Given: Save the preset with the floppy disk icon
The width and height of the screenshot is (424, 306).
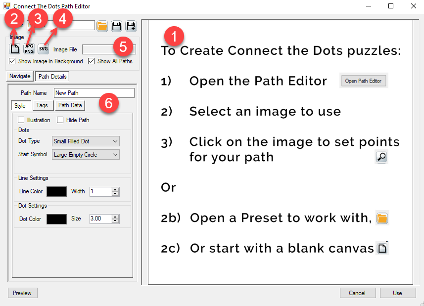Looking at the screenshot, I should click(116, 26).
